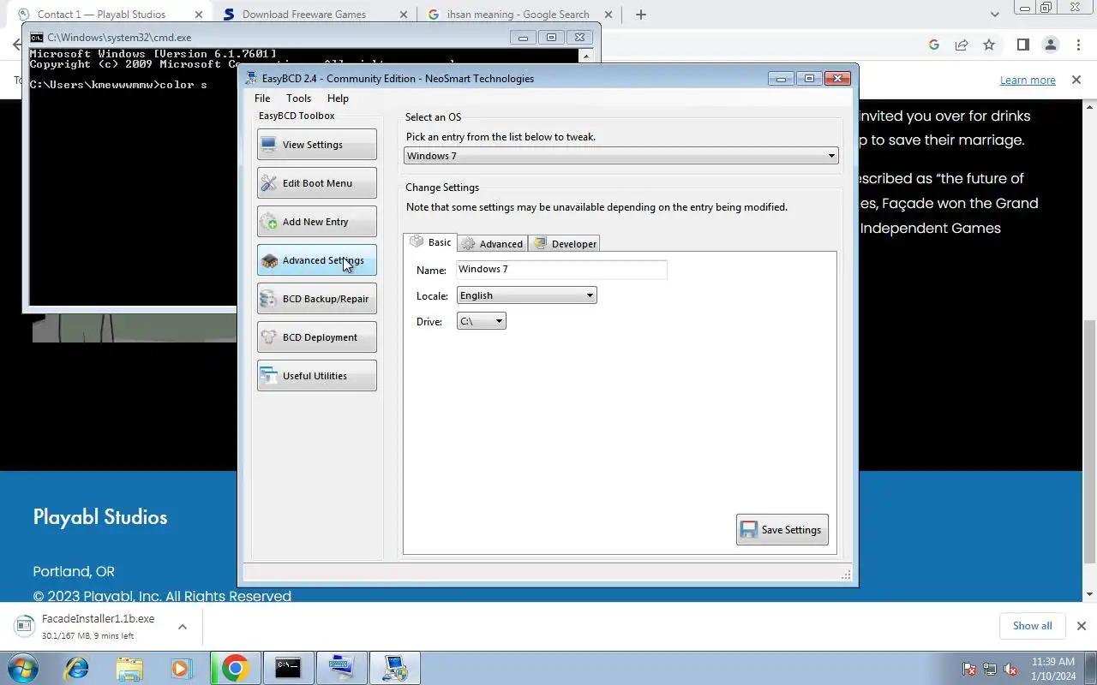The height and width of the screenshot is (685, 1097).
Task: Open Internet Explorer from taskbar
Action: (x=76, y=668)
